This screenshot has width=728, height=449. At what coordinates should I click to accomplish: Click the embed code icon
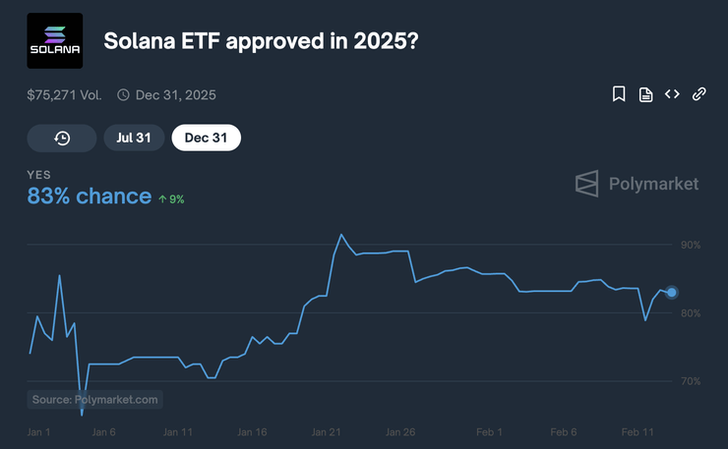[x=672, y=94]
